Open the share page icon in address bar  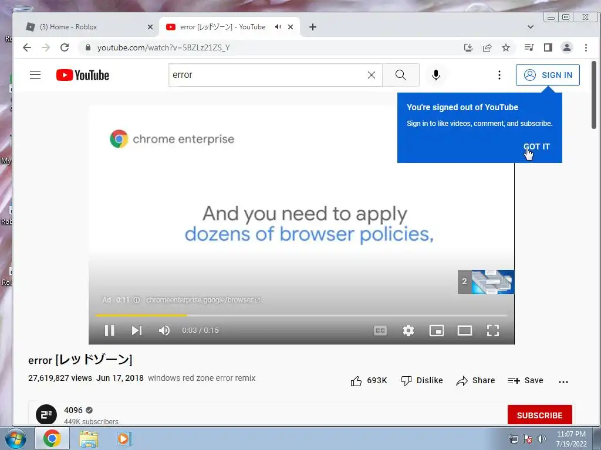point(487,47)
